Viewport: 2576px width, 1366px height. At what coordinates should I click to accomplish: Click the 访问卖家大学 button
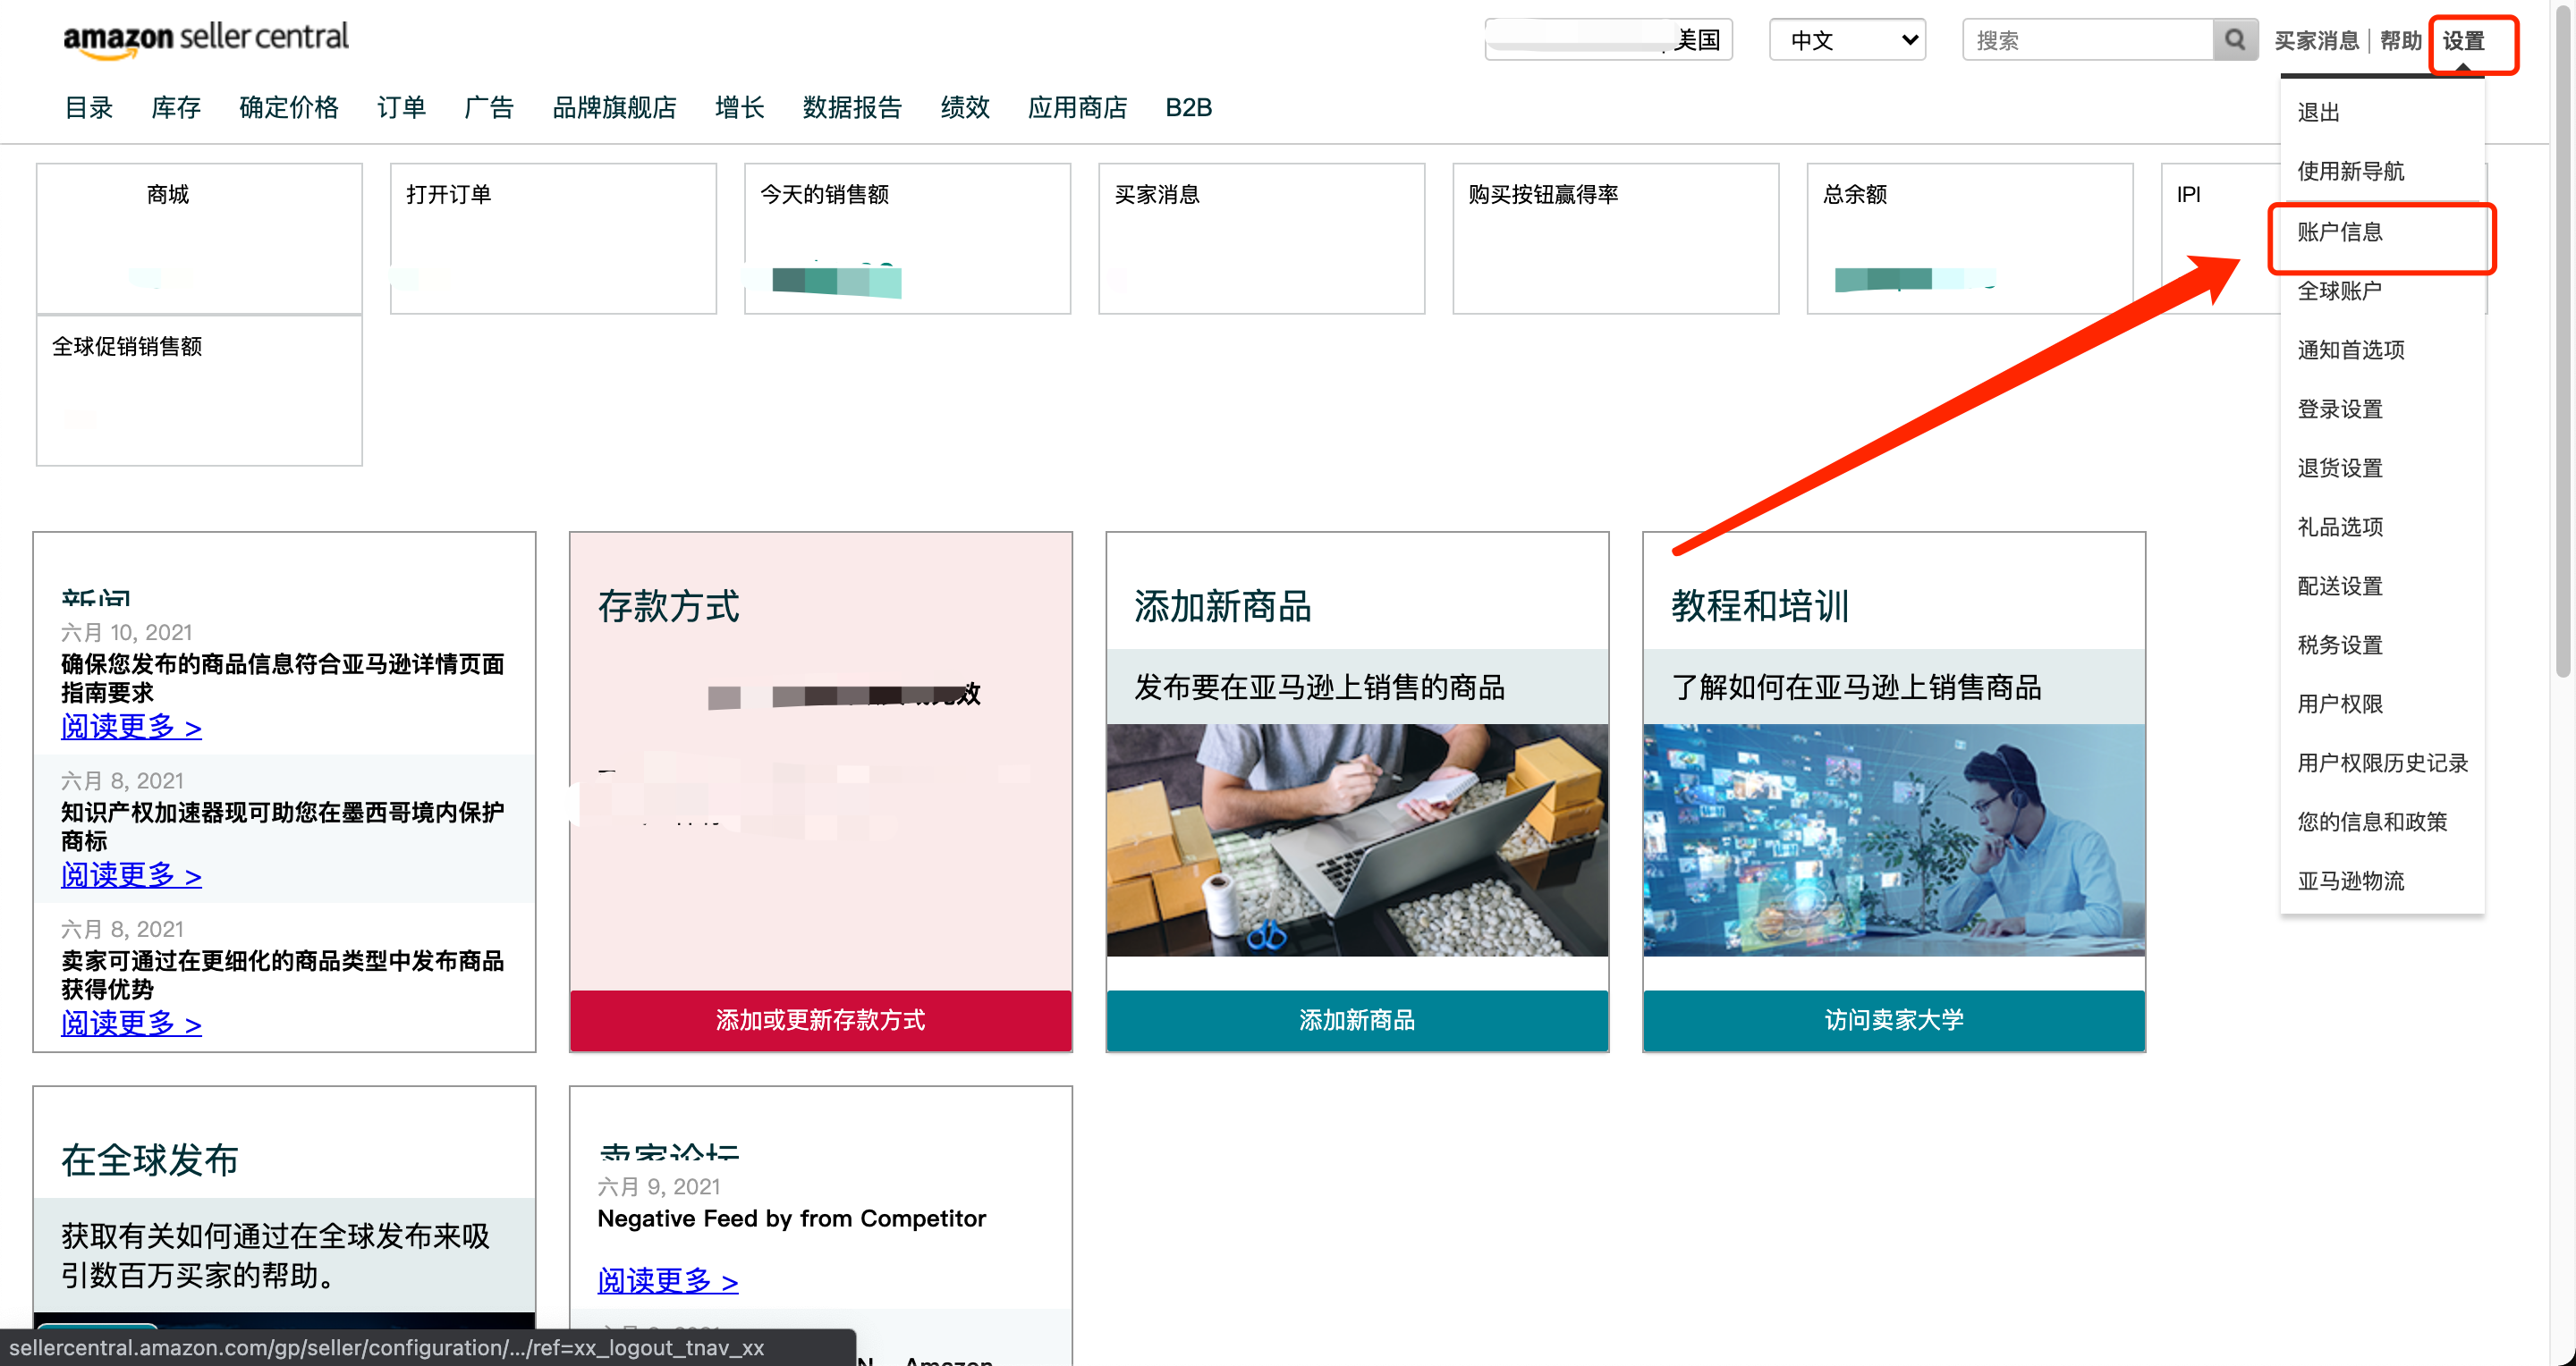tap(1893, 1019)
